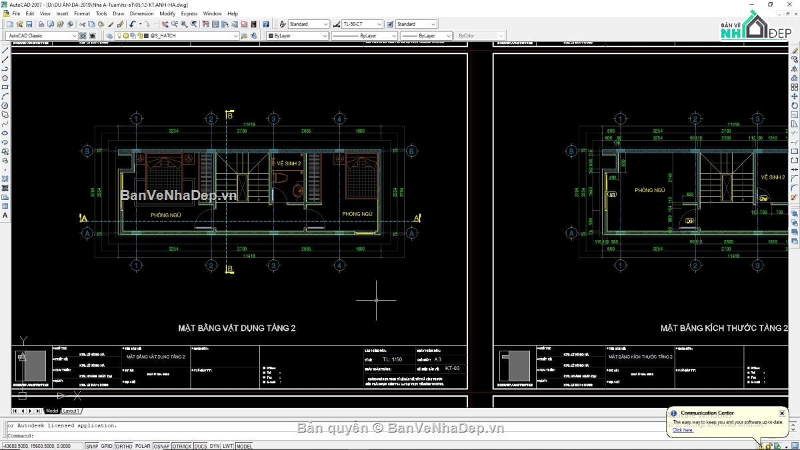Close the Communication Center balloon
The height and width of the screenshot is (450, 800).
tap(782, 413)
